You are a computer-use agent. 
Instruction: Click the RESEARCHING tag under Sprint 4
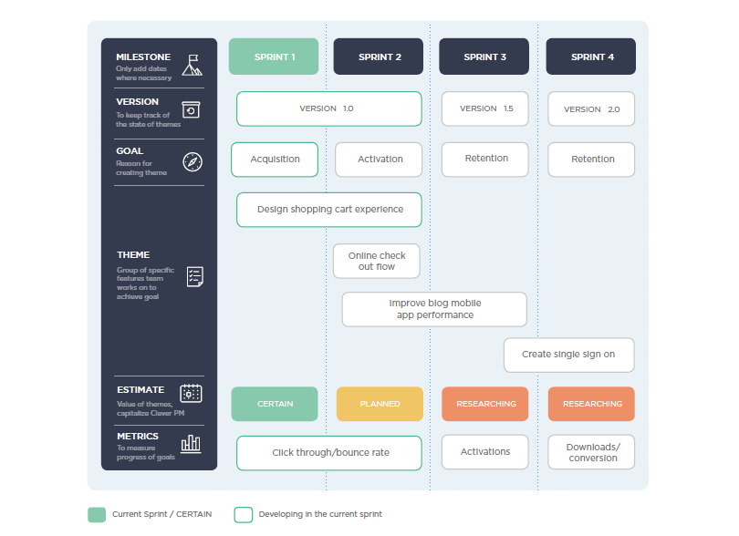tap(591, 404)
